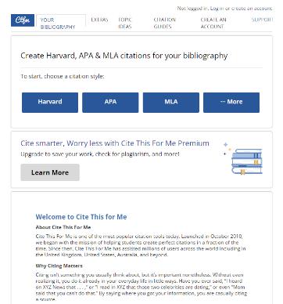Click the Cite This For Me logo icon

[23, 20]
